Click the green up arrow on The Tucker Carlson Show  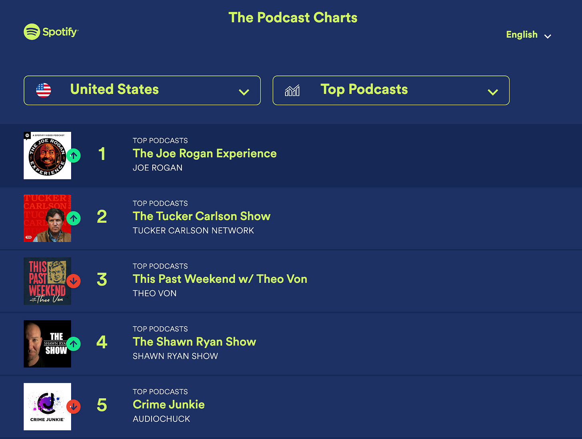tap(74, 219)
